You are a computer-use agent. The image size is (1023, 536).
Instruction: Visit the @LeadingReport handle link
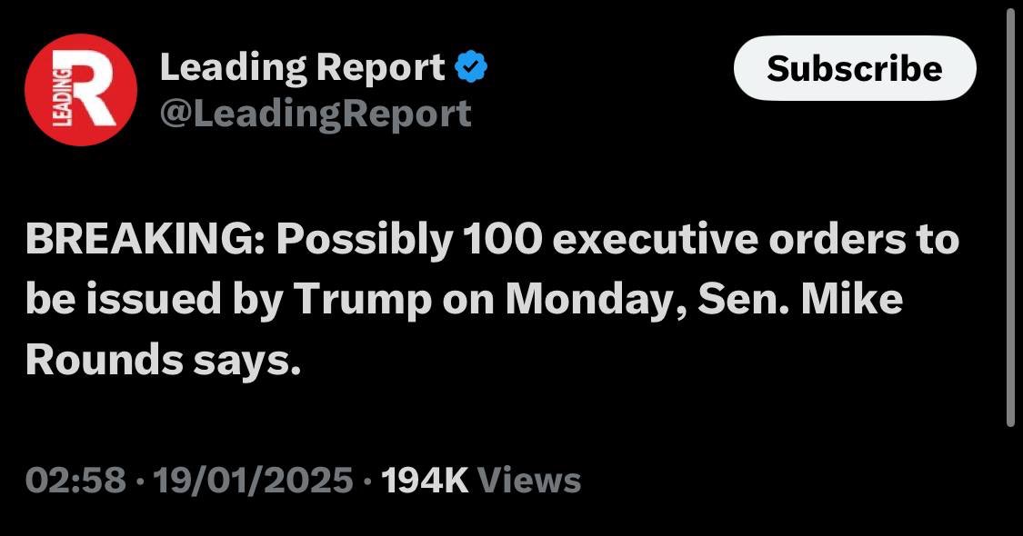315,114
